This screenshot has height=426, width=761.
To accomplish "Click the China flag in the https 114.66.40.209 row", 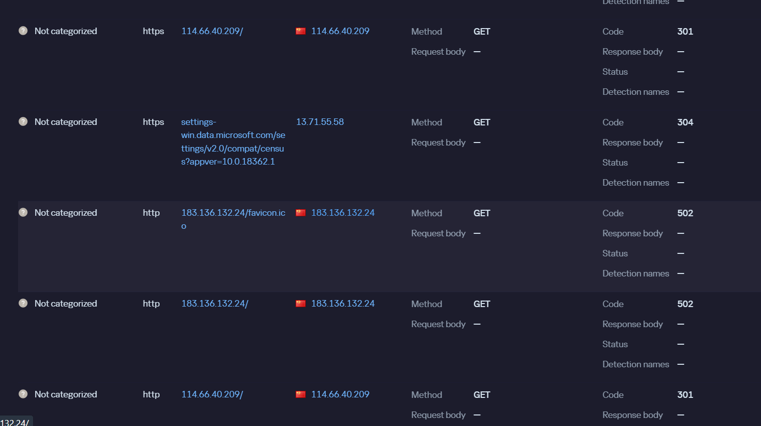I will [301, 31].
